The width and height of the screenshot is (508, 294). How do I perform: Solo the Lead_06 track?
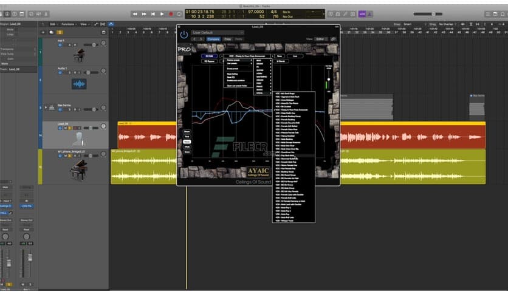(x=70, y=128)
